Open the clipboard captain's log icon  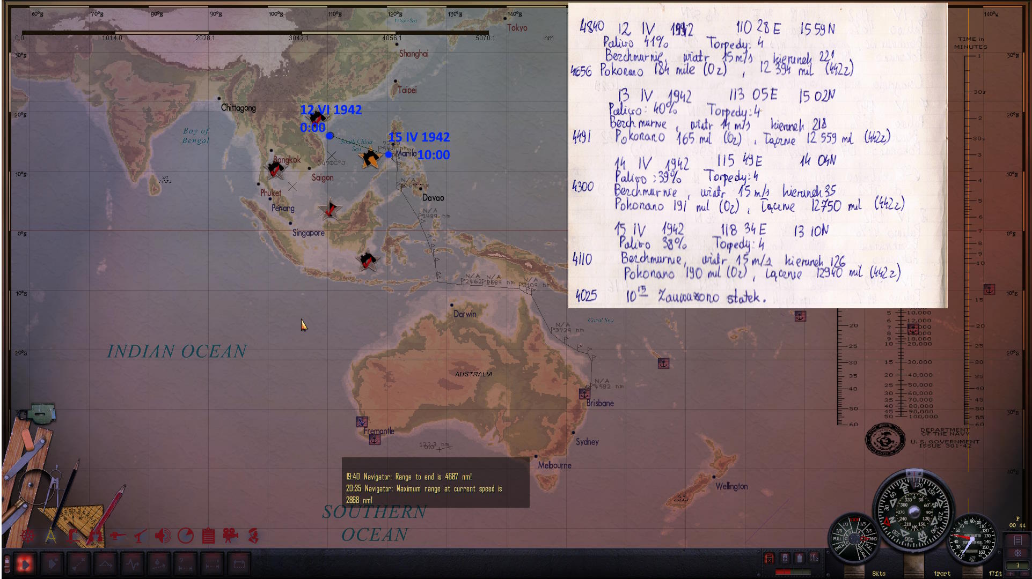pyautogui.click(x=208, y=536)
